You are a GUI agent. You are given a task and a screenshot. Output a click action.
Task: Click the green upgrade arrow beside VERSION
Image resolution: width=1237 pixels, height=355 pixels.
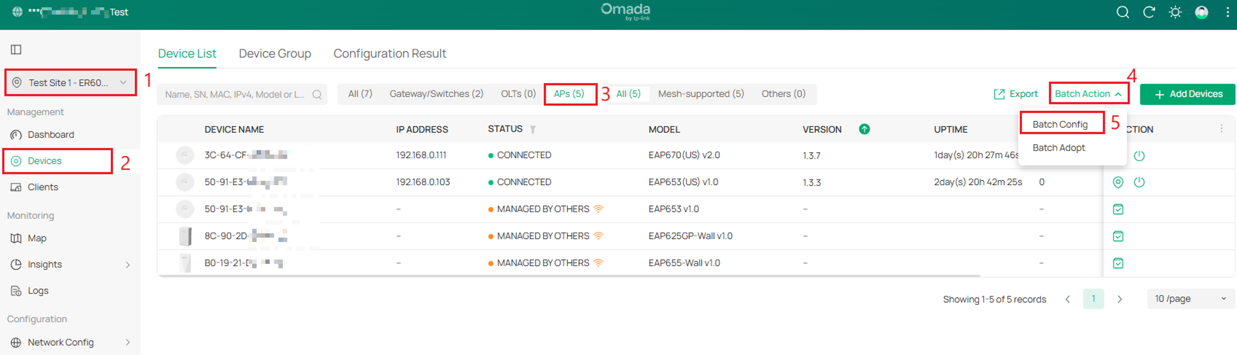tap(864, 129)
